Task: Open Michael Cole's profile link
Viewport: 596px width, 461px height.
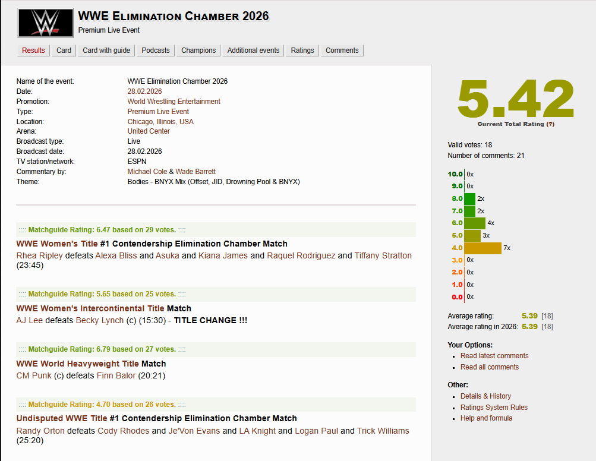Action: 147,172
